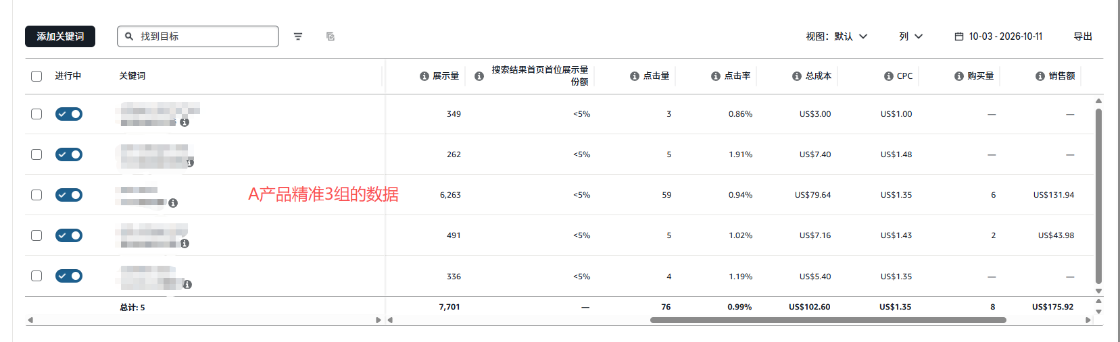Open info icon for 搜索结果首页首位展示量份额
The height and width of the screenshot is (342, 1120).
tap(479, 76)
